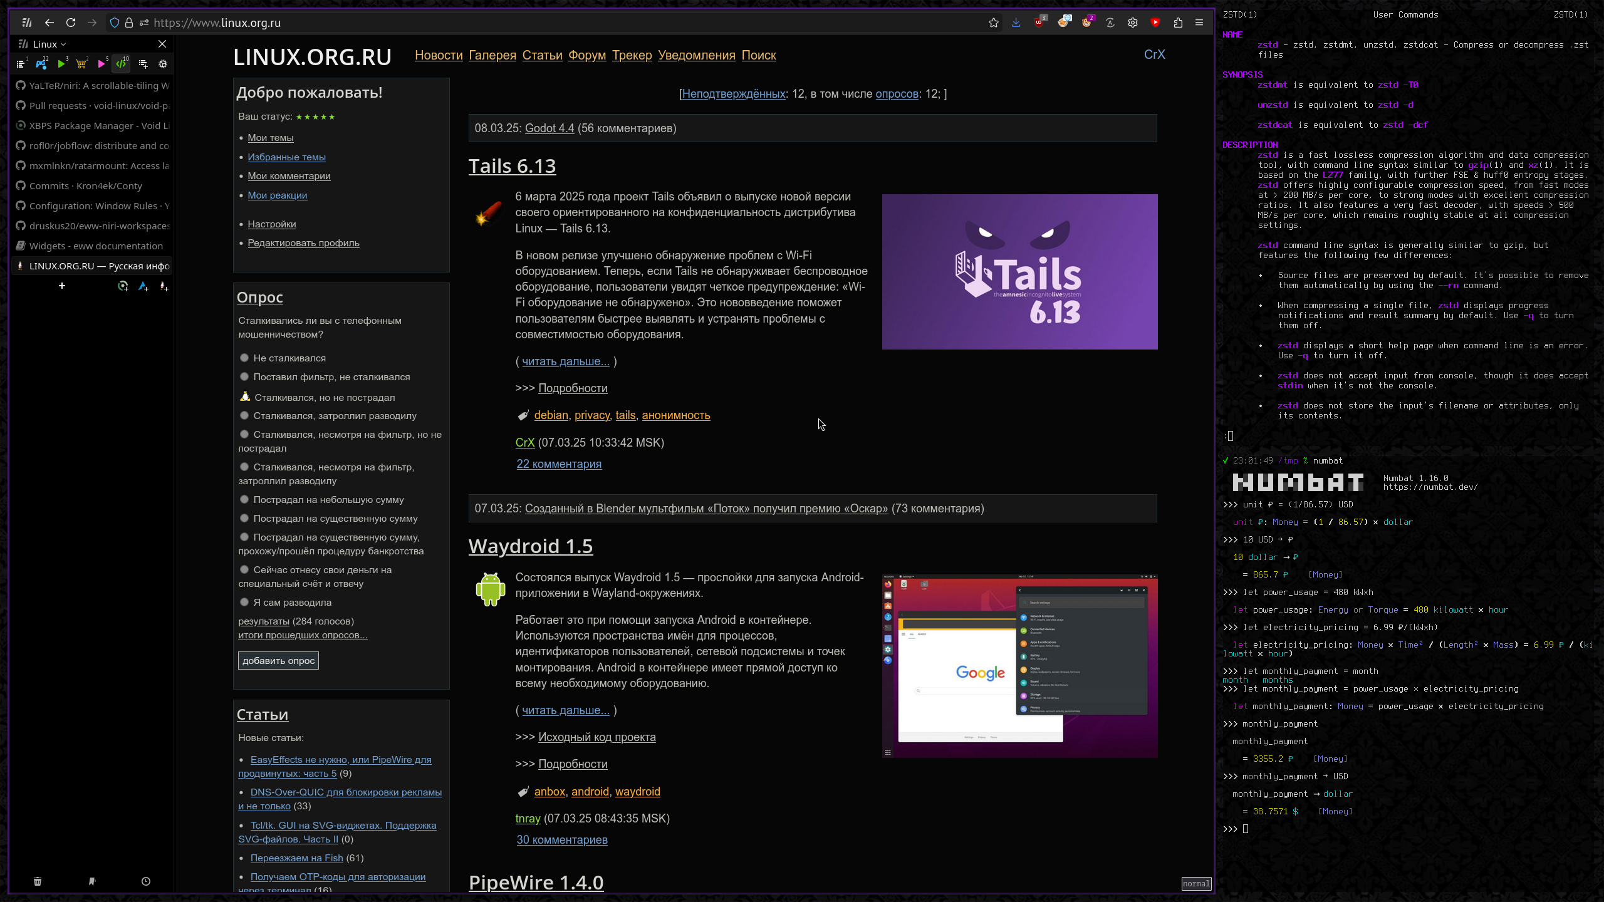The image size is (1604, 902).
Task: Open the Новости menu item
Action: (x=439, y=55)
